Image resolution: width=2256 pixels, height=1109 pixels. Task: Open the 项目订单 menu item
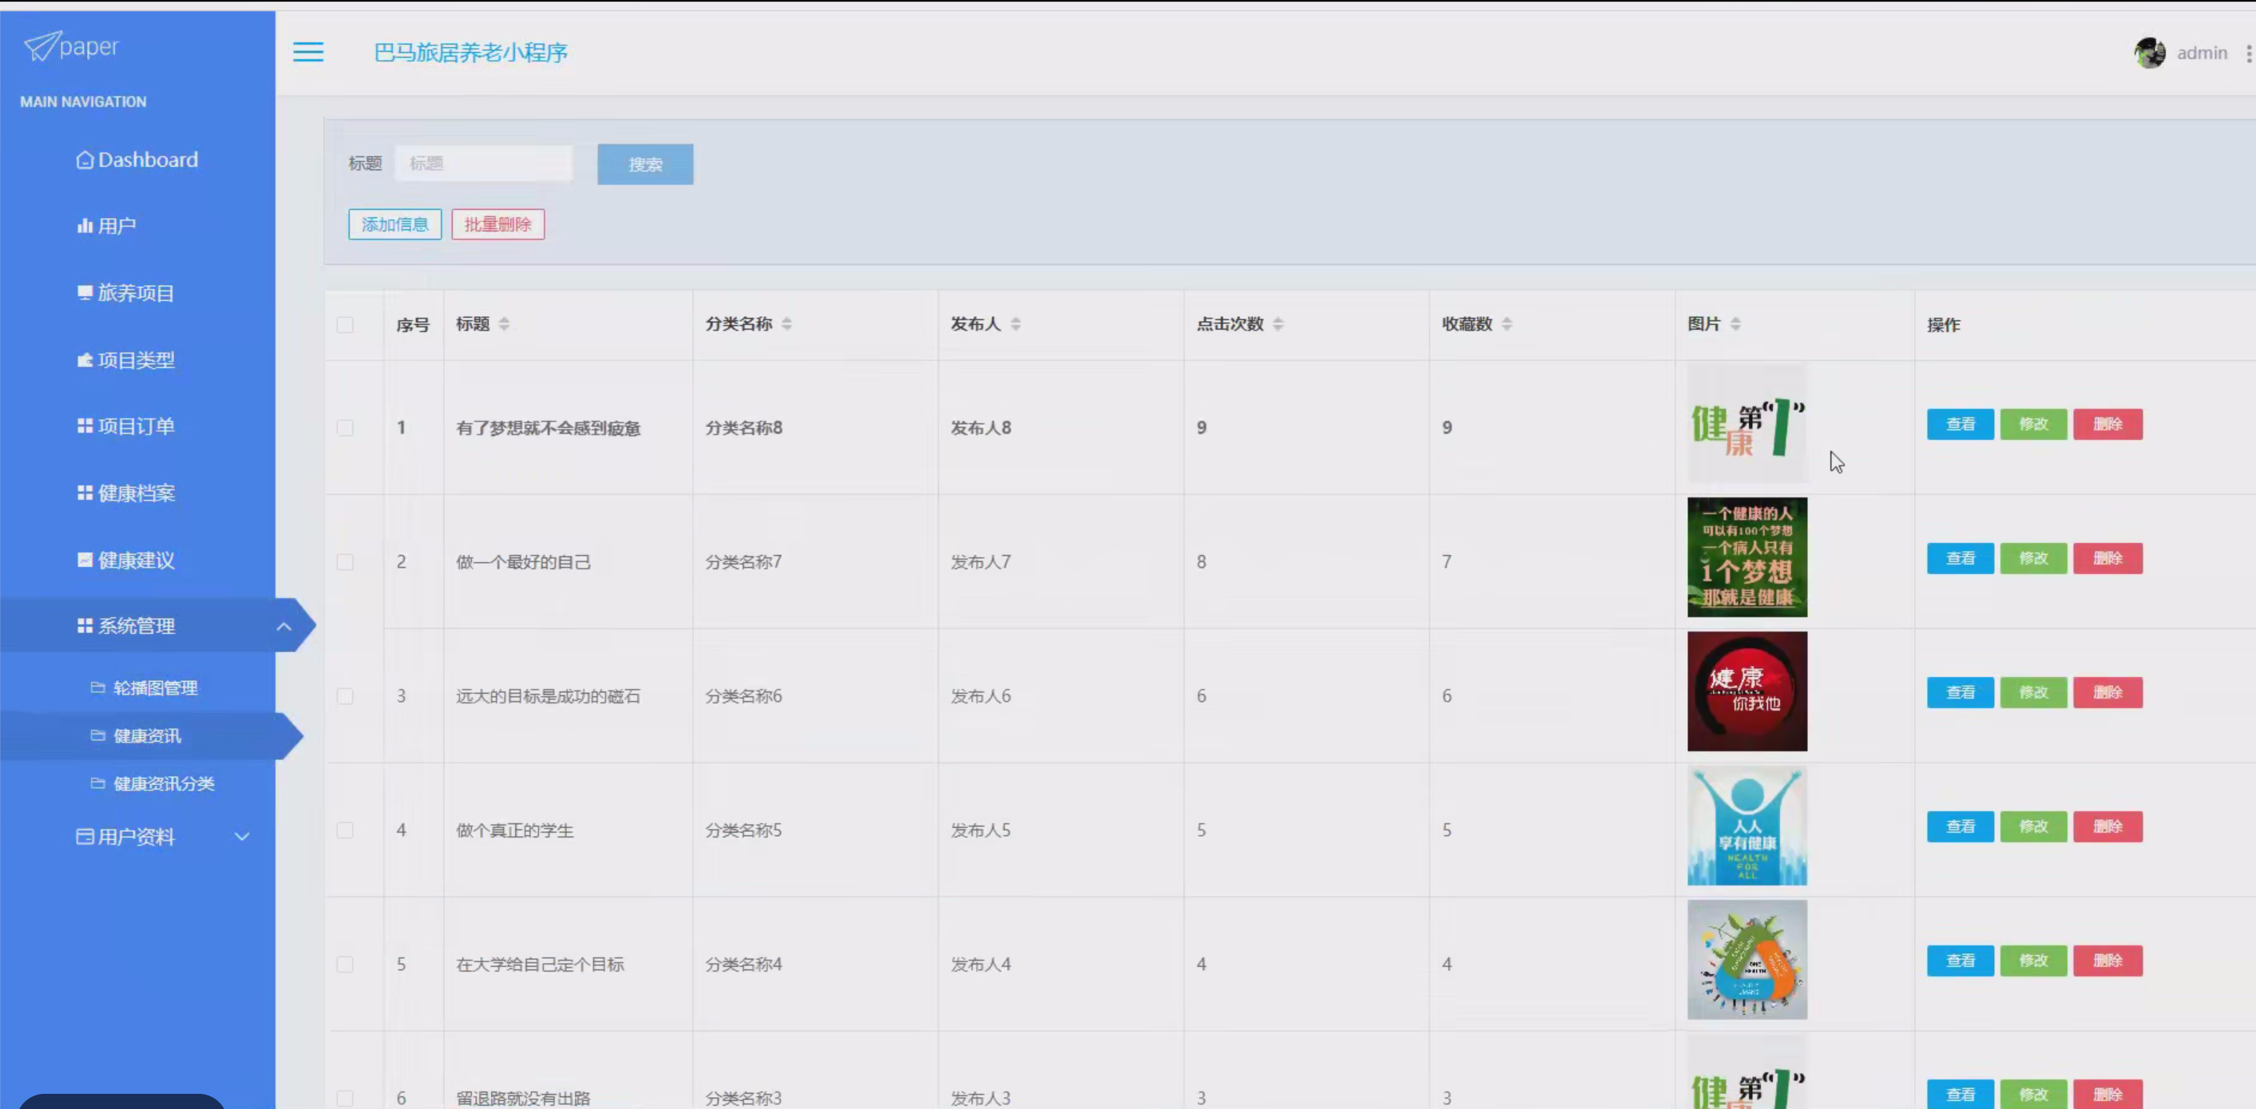point(137,426)
